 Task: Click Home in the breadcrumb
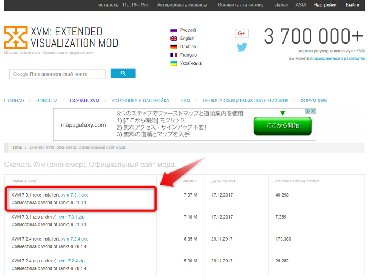(x=16, y=147)
